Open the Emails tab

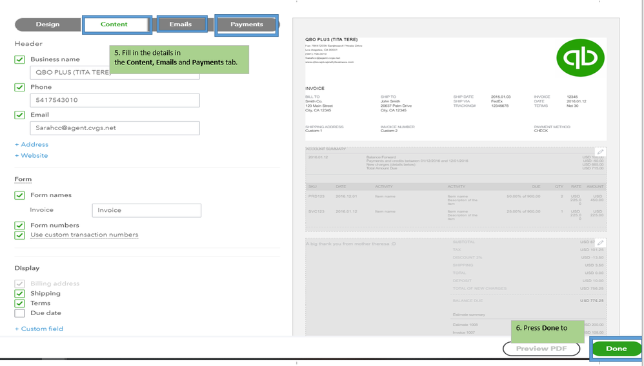(x=181, y=24)
